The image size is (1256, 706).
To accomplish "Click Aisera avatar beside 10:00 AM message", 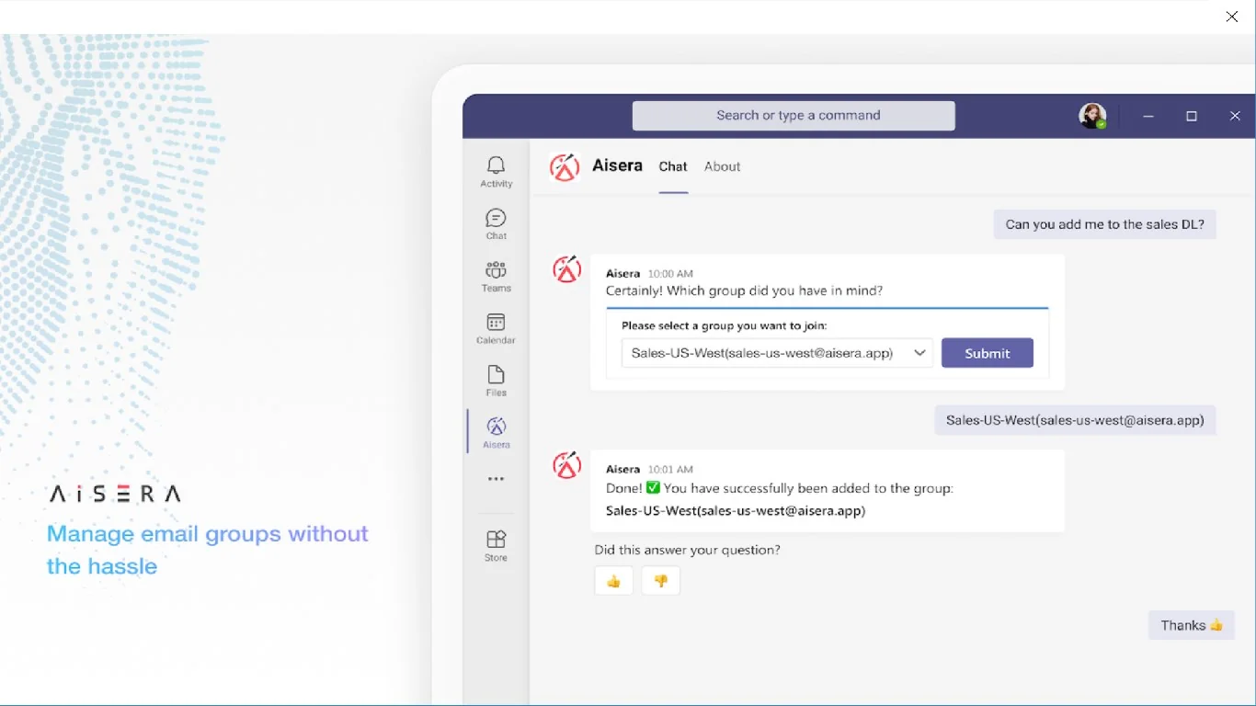I will point(566,269).
